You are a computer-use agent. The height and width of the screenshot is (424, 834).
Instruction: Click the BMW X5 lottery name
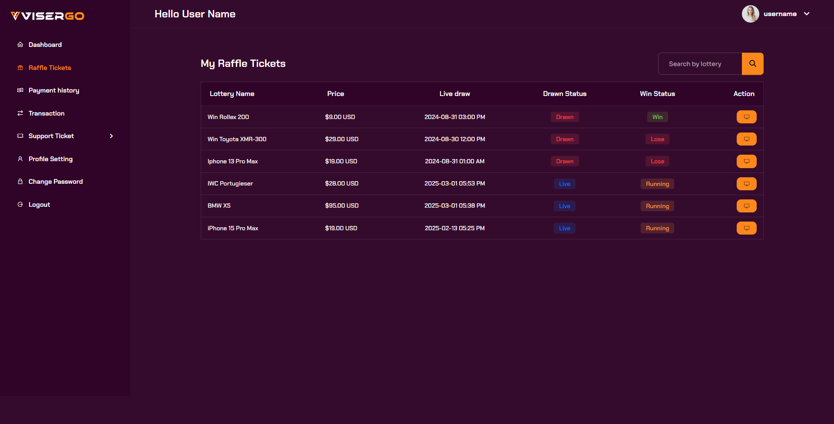point(219,205)
